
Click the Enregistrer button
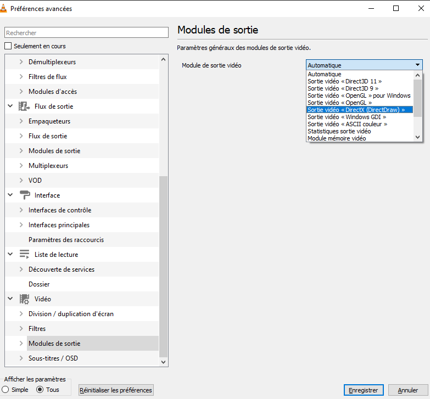click(364, 390)
